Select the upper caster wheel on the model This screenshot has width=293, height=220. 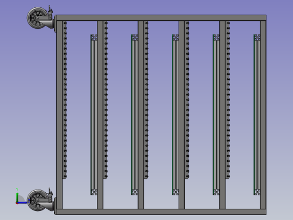[x=37, y=18]
